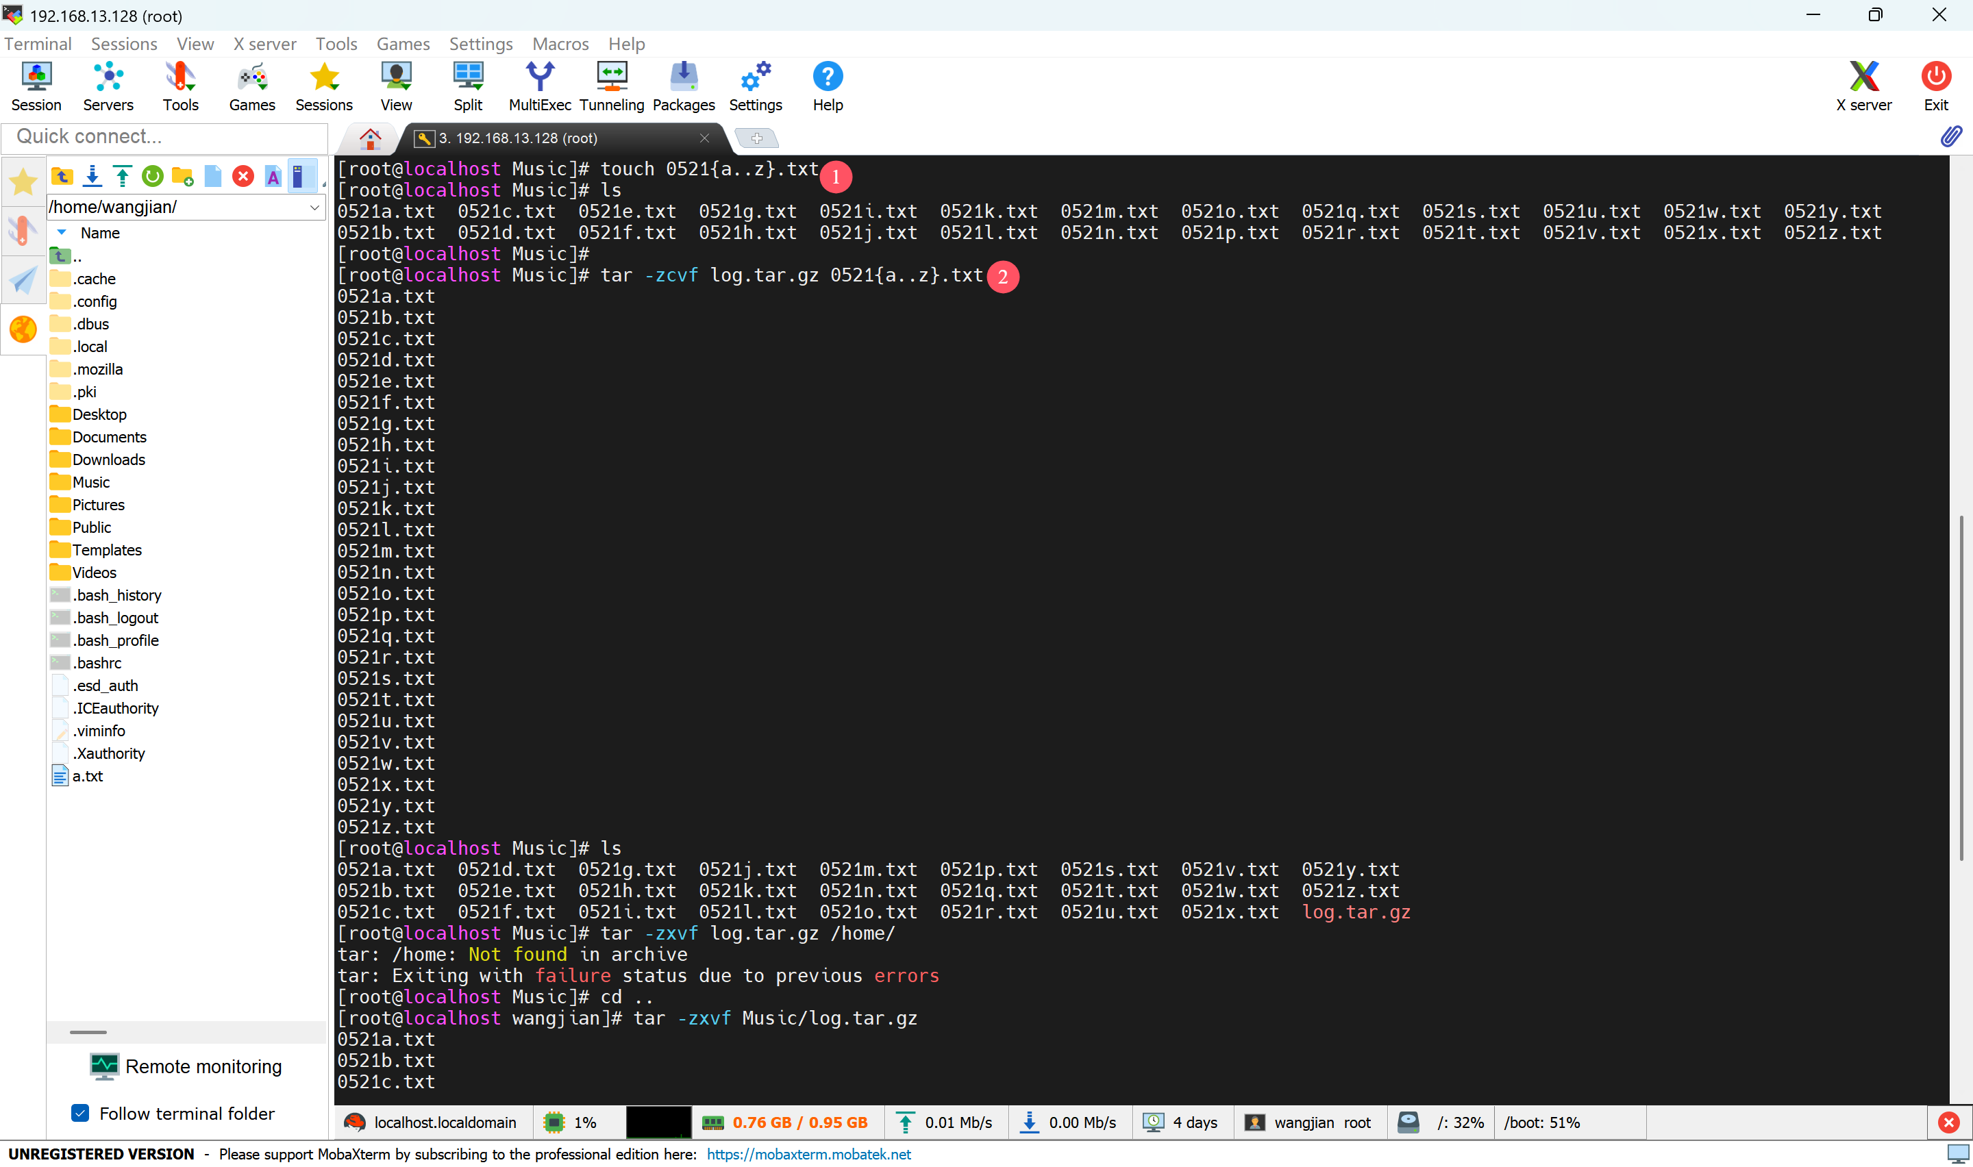Open the MultiExec toolbar icon
1973x1167 pixels.
pyautogui.click(x=539, y=86)
